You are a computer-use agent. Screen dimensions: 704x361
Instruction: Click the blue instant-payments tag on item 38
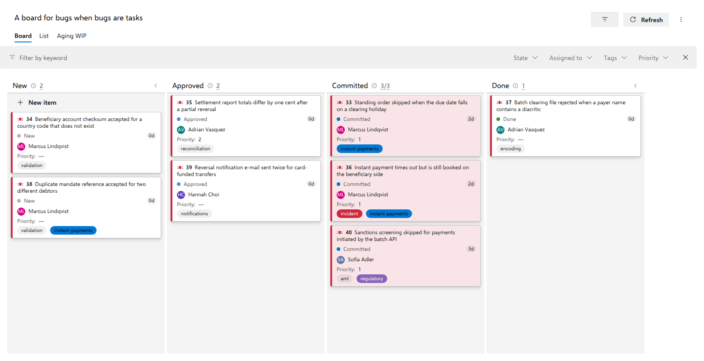[73, 231]
